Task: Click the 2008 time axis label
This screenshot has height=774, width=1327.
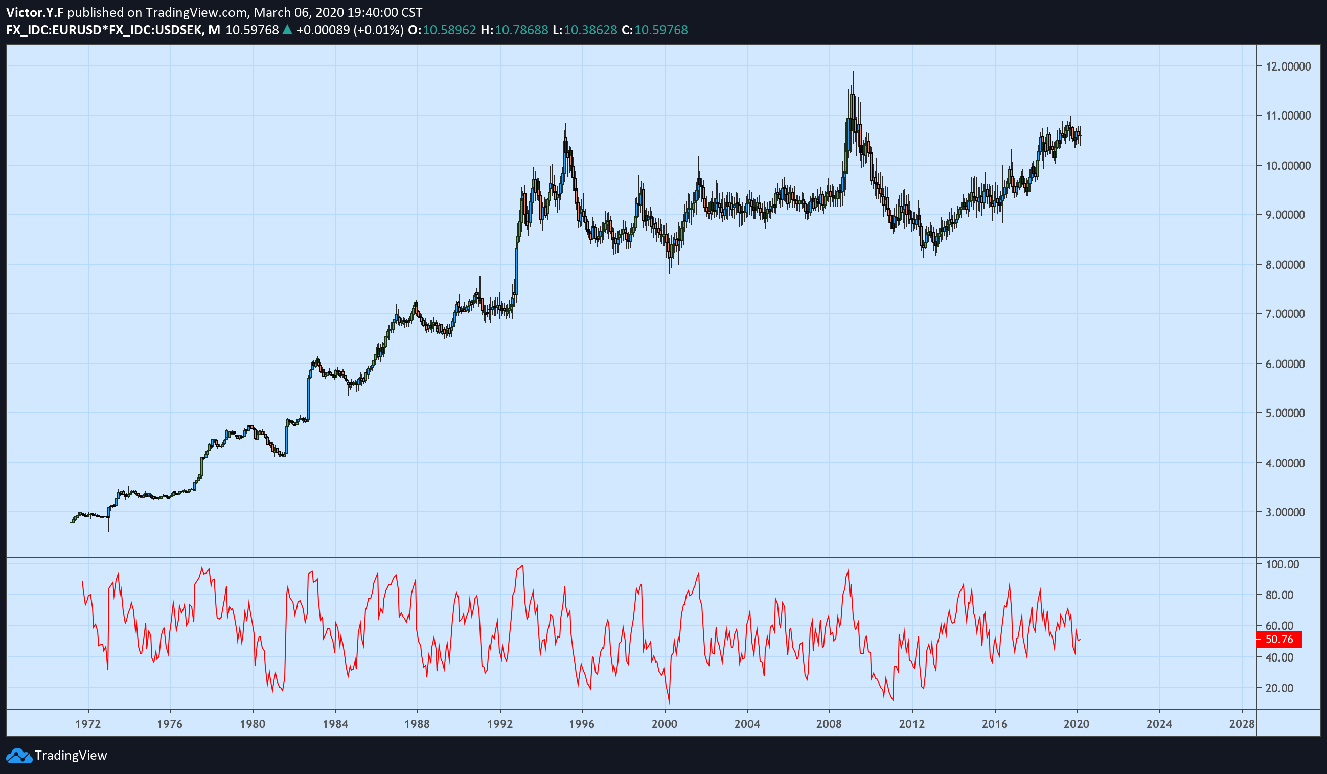Action: click(829, 724)
